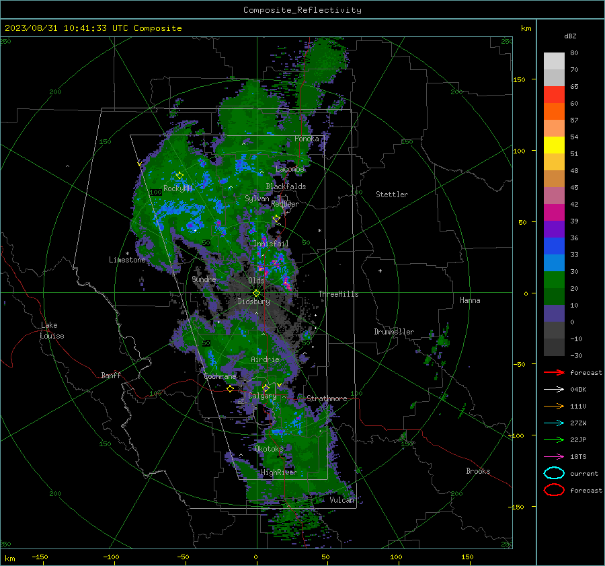Click the asterisk marker east of Innisfail
The image size is (605, 566).
pyautogui.click(x=319, y=231)
